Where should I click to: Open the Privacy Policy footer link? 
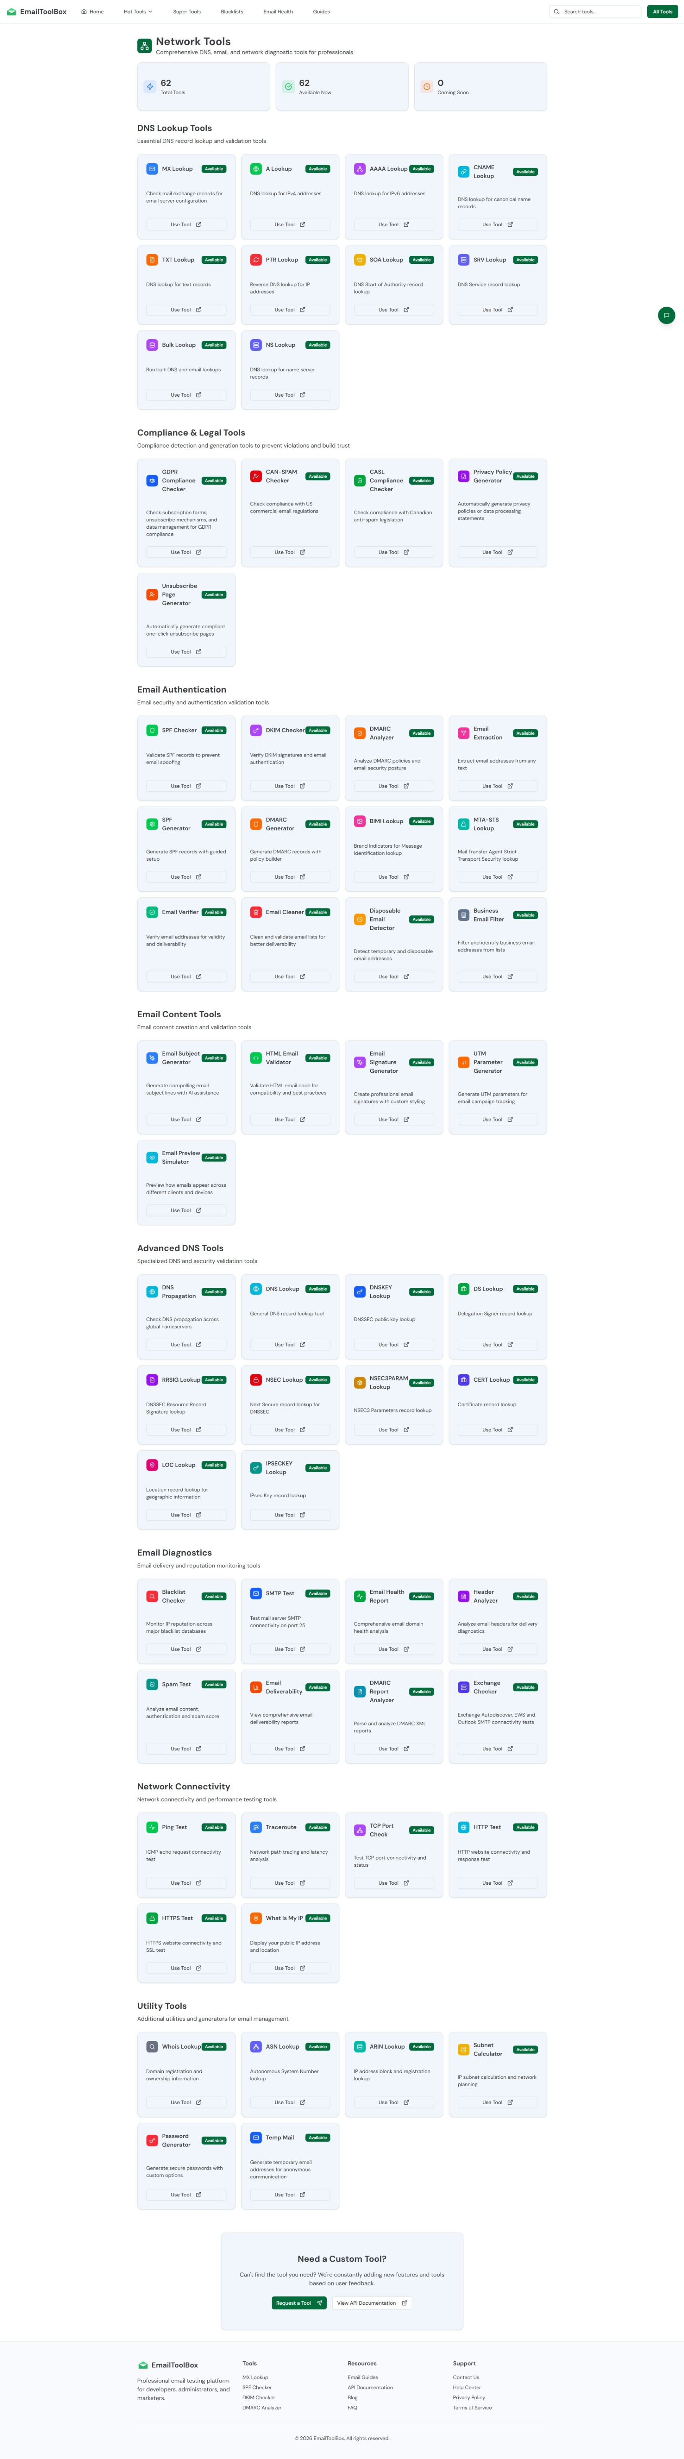(x=468, y=2397)
